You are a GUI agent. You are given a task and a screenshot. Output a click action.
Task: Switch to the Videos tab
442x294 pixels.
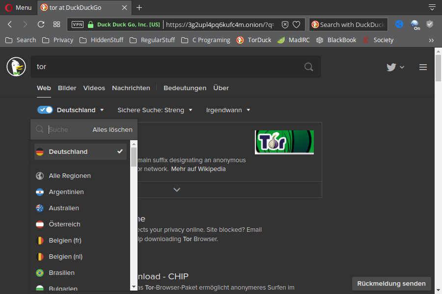(x=94, y=88)
